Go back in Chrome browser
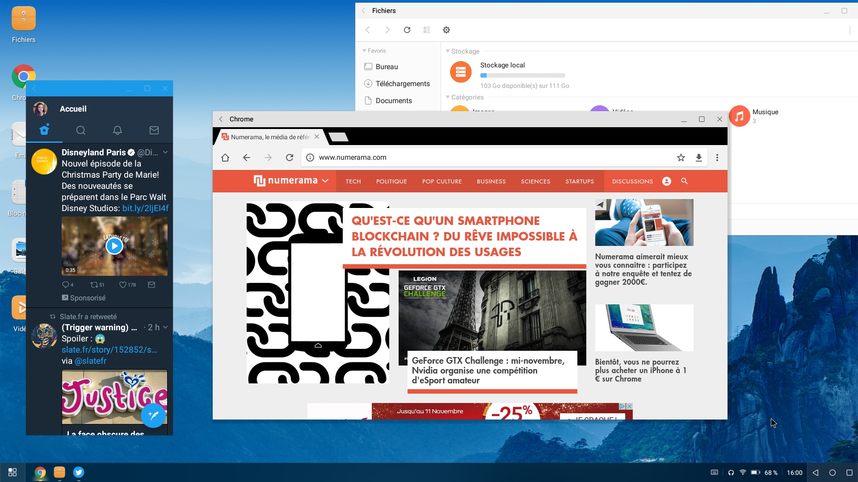This screenshot has height=482, width=858. [247, 158]
